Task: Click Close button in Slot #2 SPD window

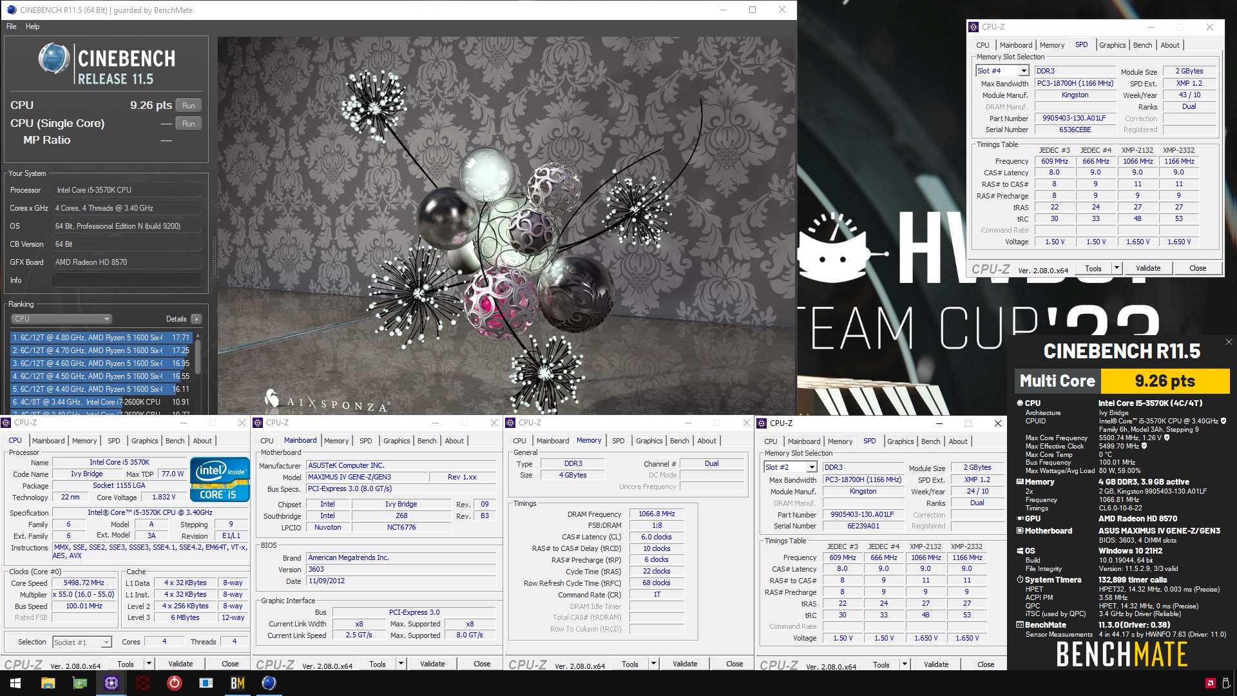Action: point(986,664)
